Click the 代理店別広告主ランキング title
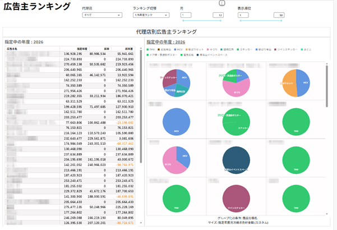Screen dimensions: 337x230 pyautogui.click(x=167, y=32)
